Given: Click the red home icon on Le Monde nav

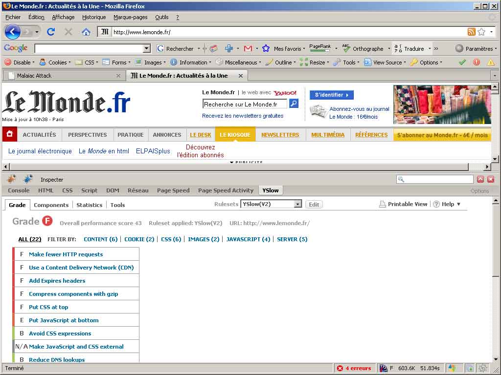Looking at the screenshot, I should point(10,134).
